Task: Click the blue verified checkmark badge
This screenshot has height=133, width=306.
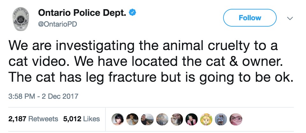Action: [x=133, y=13]
